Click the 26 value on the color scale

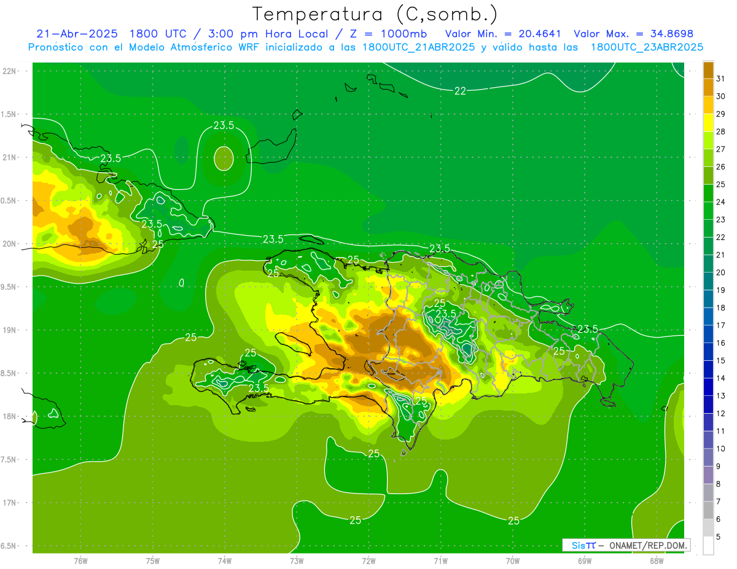pos(721,167)
